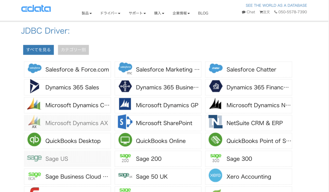Click the QuickBooks Online monitor icon
This screenshot has width=329, height=192.
pyautogui.click(x=125, y=140)
